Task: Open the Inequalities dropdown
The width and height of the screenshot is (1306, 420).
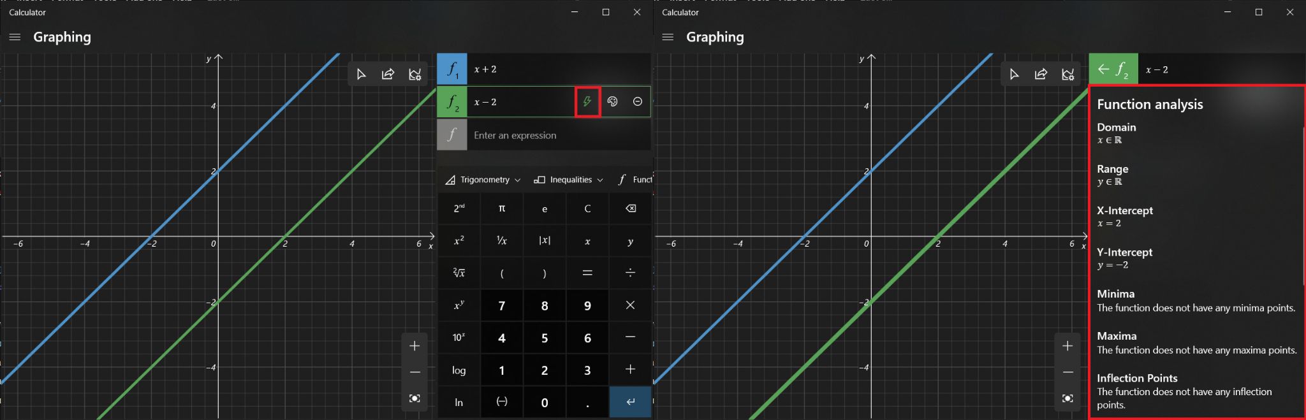Action: pyautogui.click(x=569, y=180)
